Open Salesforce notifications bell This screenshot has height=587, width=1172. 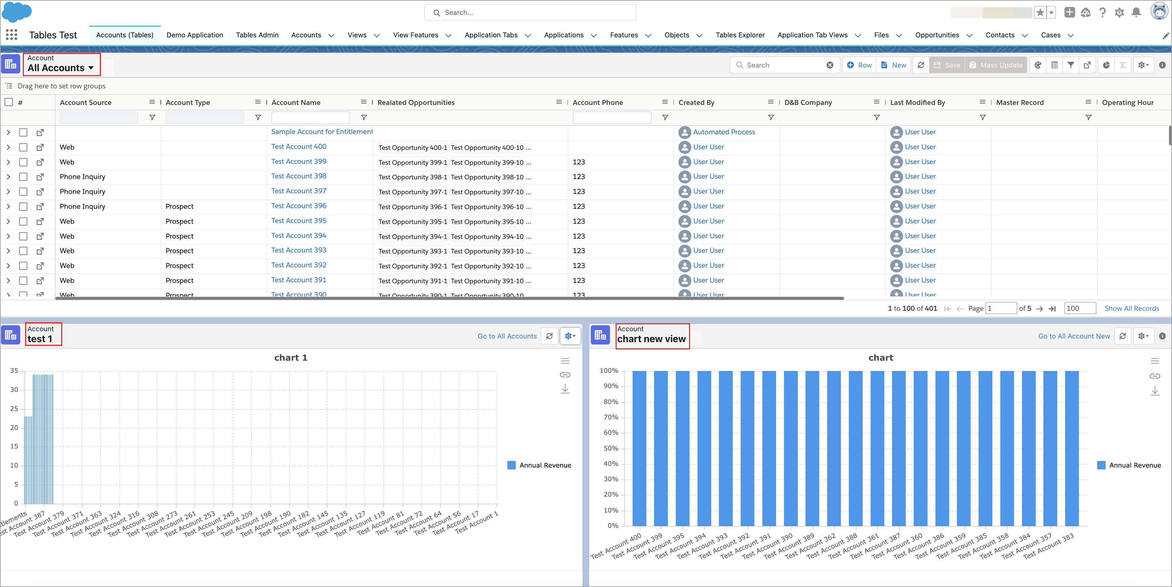(1136, 13)
